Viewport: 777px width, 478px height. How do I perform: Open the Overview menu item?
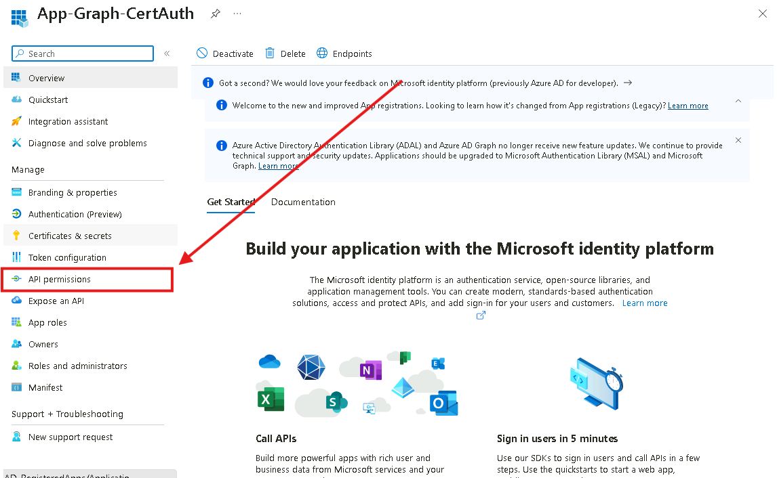(90, 78)
